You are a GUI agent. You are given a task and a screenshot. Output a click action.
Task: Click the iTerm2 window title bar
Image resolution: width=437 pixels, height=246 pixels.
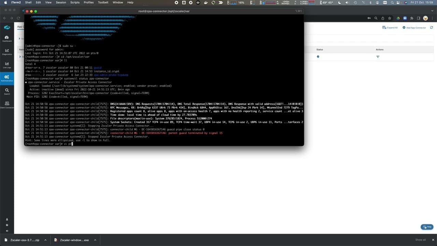tap(164, 11)
